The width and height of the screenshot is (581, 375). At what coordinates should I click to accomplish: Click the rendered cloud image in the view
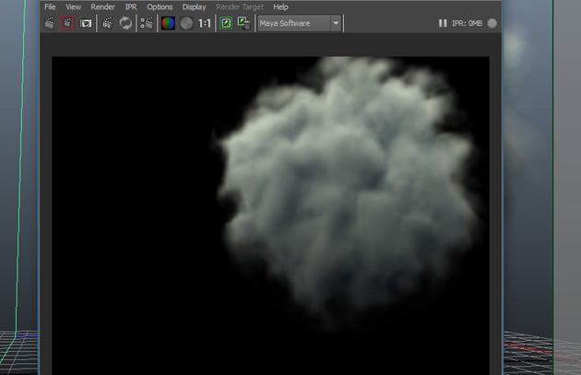[270, 216]
